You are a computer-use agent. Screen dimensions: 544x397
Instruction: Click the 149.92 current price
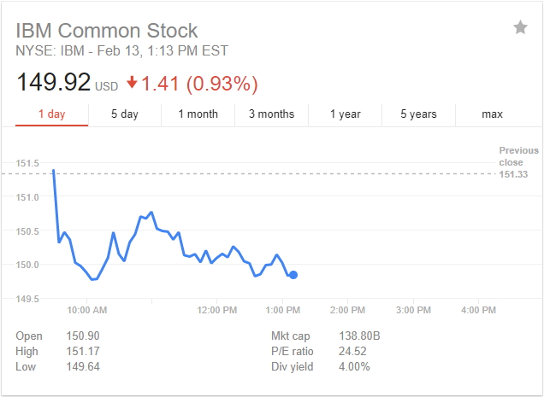point(53,84)
